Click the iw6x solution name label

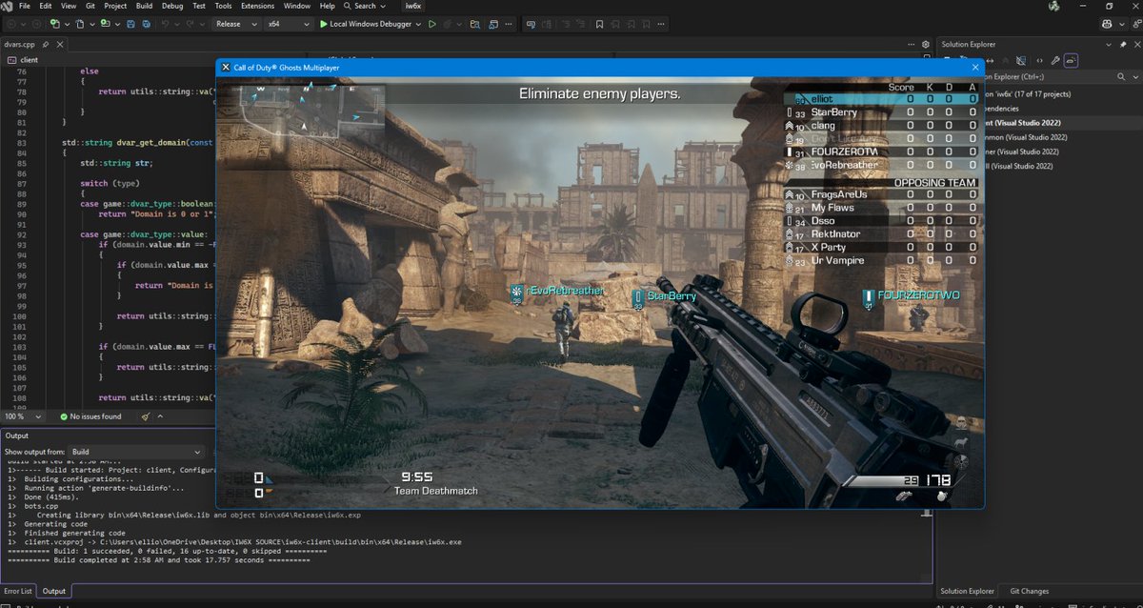pos(413,6)
